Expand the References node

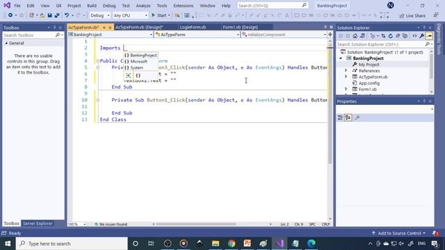click(x=346, y=71)
